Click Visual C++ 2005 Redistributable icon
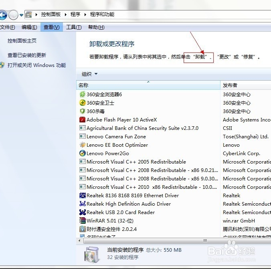This screenshot has height=269, width=271. [x=82, y=162]
